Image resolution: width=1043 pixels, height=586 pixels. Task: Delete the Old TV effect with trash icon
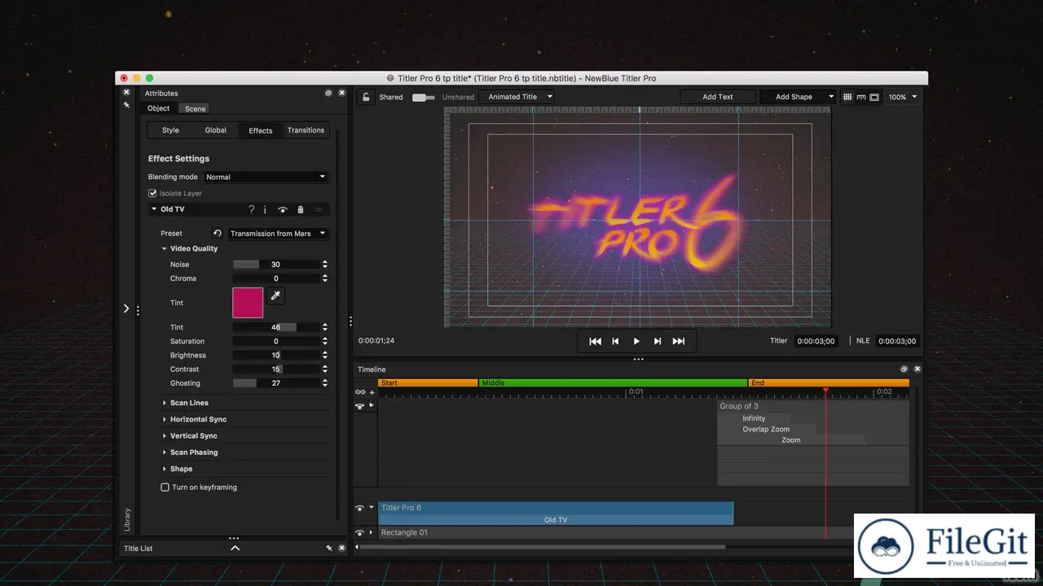(x=300, y=209)
